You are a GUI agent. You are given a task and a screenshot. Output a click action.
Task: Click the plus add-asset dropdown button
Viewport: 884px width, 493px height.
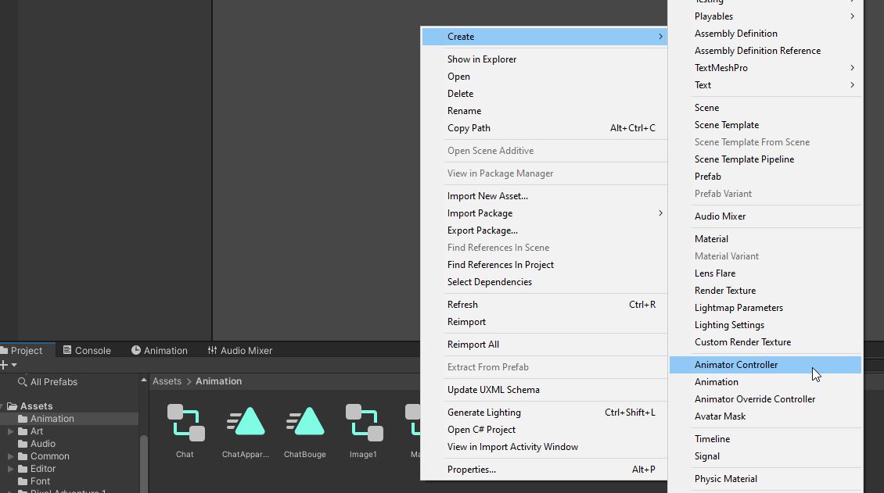point(7,365)
